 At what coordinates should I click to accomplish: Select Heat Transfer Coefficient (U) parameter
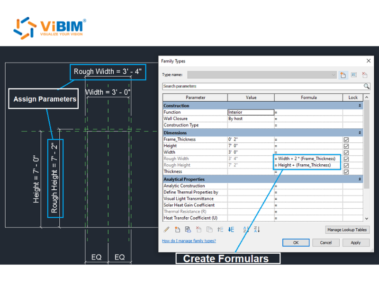tap(195, 218)
